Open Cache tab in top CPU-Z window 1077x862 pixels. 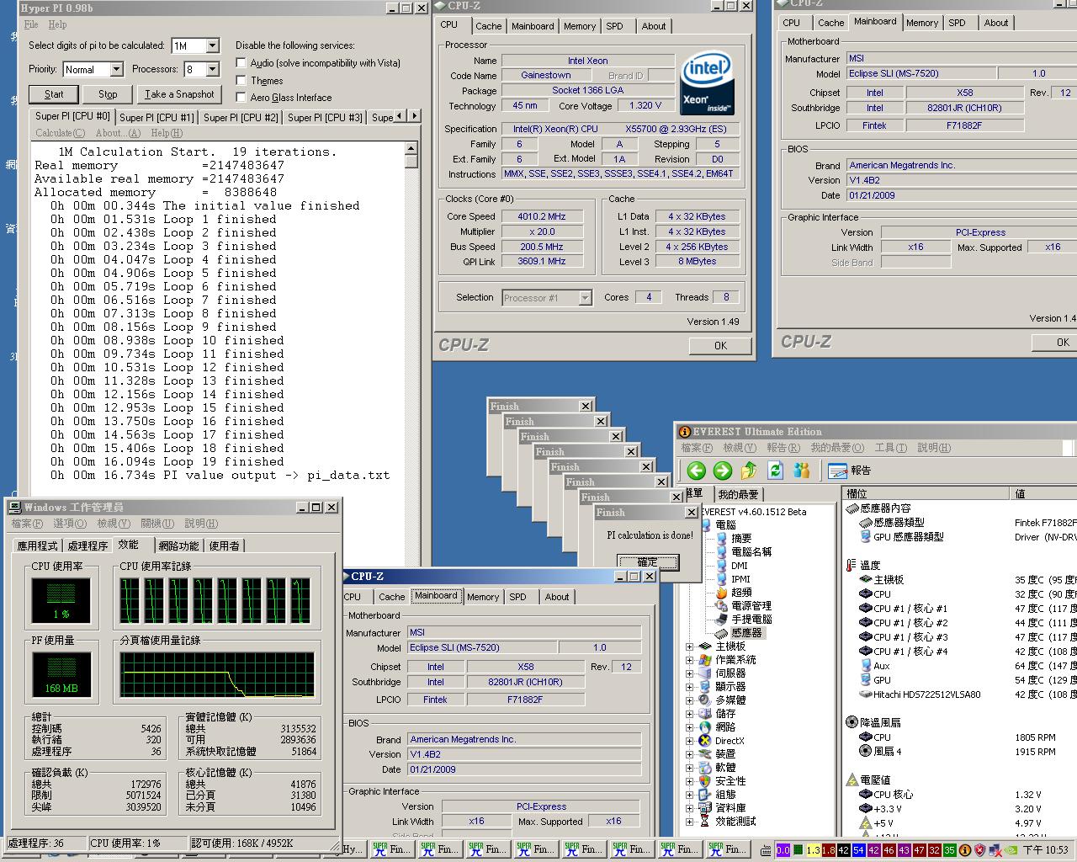(x=489, y=26)
